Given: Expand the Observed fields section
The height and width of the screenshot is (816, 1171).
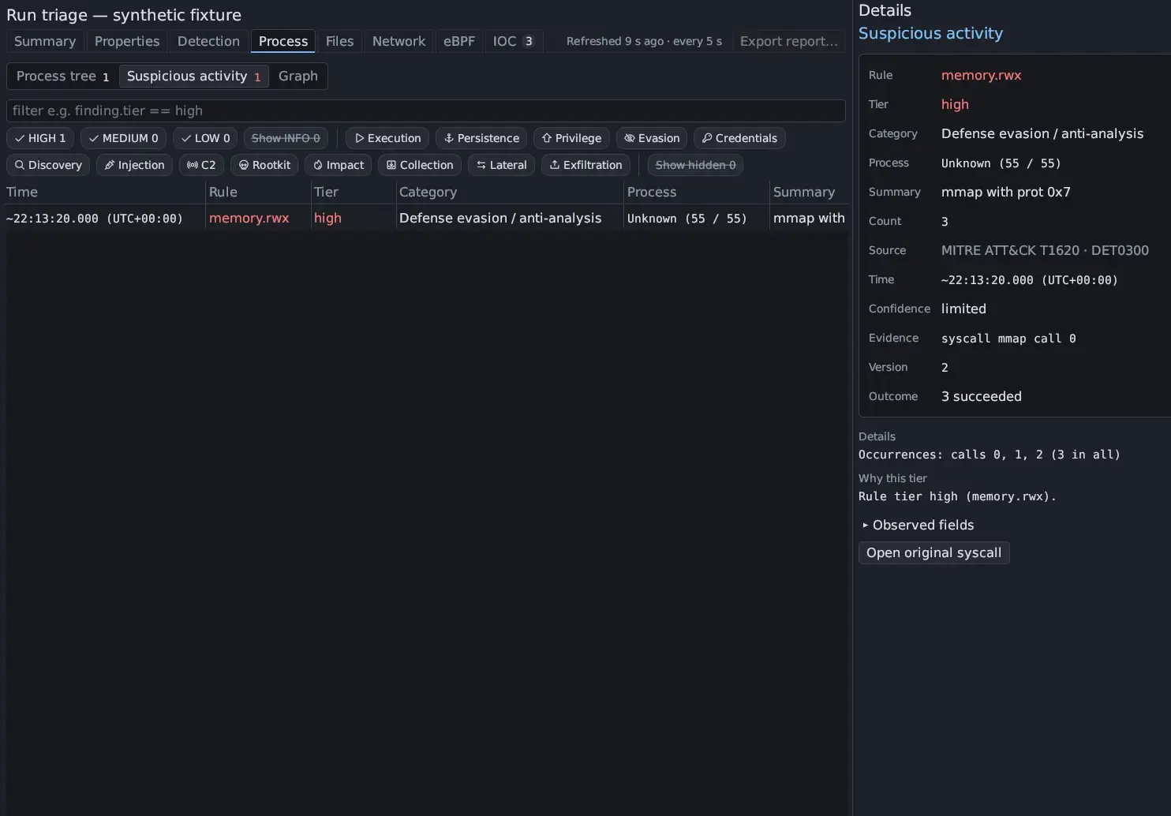Looking at the screenshot, I should [918, 525].
